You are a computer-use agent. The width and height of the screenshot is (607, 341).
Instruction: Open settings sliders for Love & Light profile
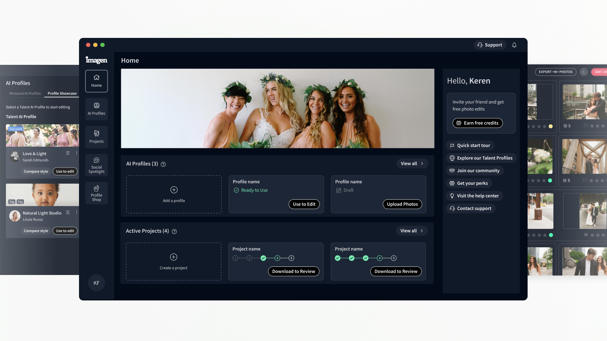(x=68, y=153)
